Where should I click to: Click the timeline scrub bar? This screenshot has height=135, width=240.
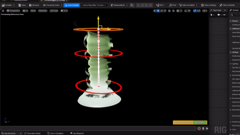(x=98, y=129)
